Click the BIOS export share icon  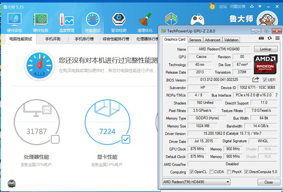(x=256, y=79)
